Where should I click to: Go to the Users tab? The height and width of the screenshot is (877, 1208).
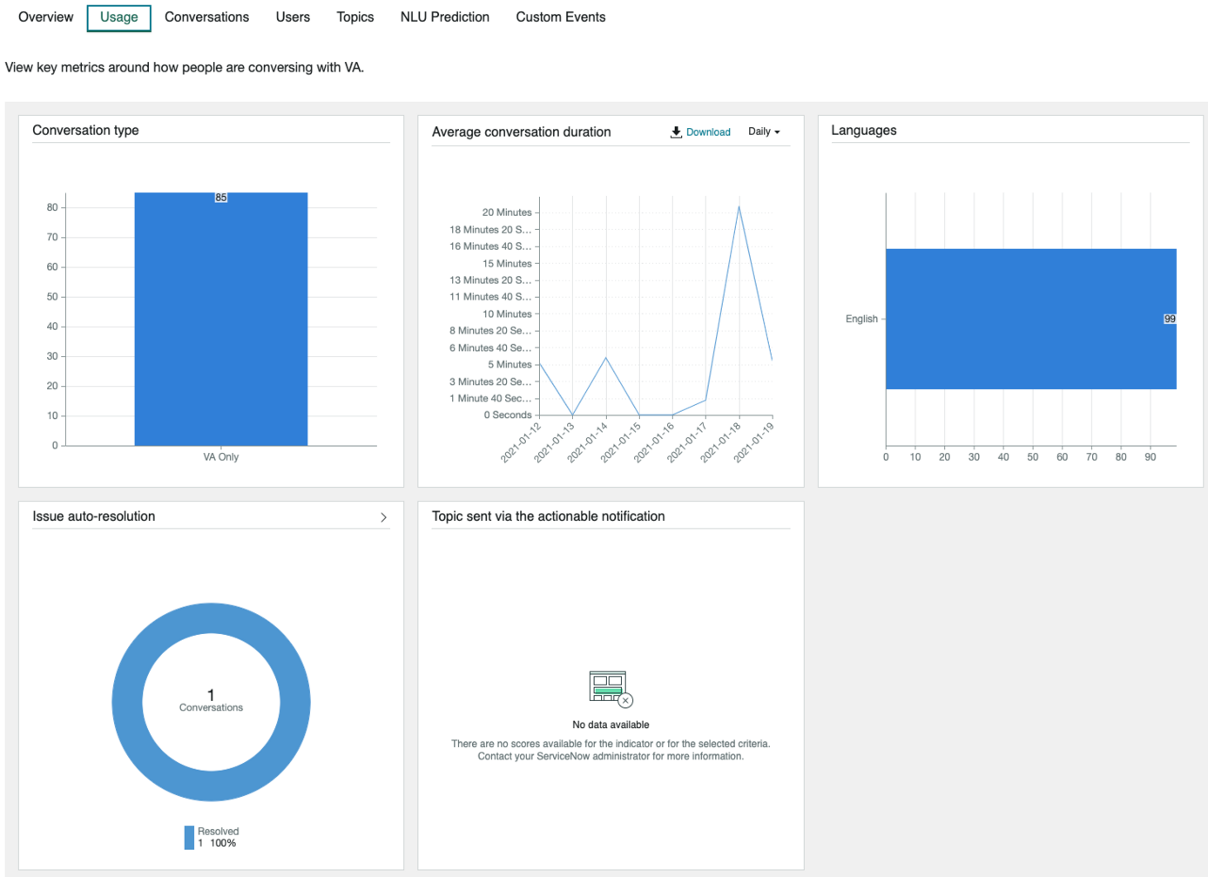[293, 17]
